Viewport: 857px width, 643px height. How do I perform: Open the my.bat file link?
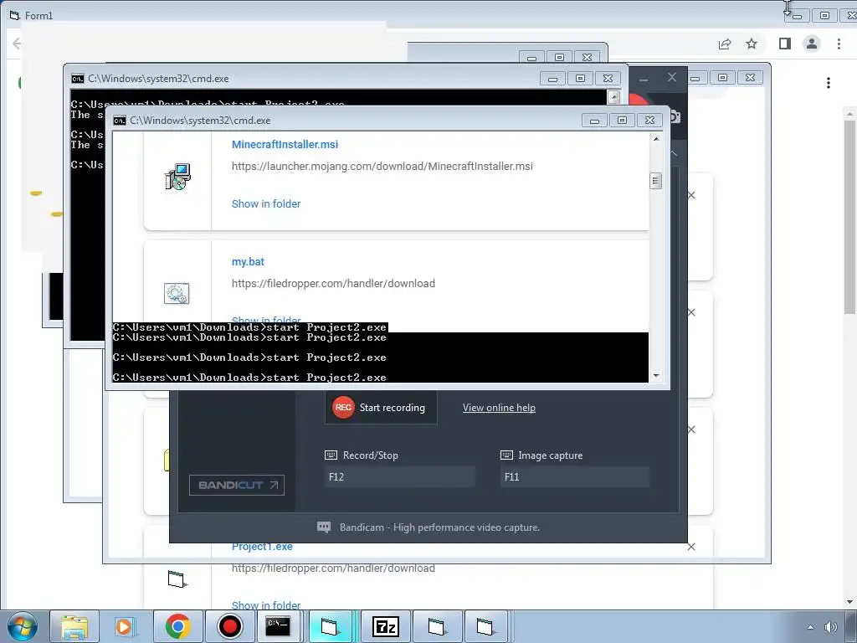click(248, 262)
